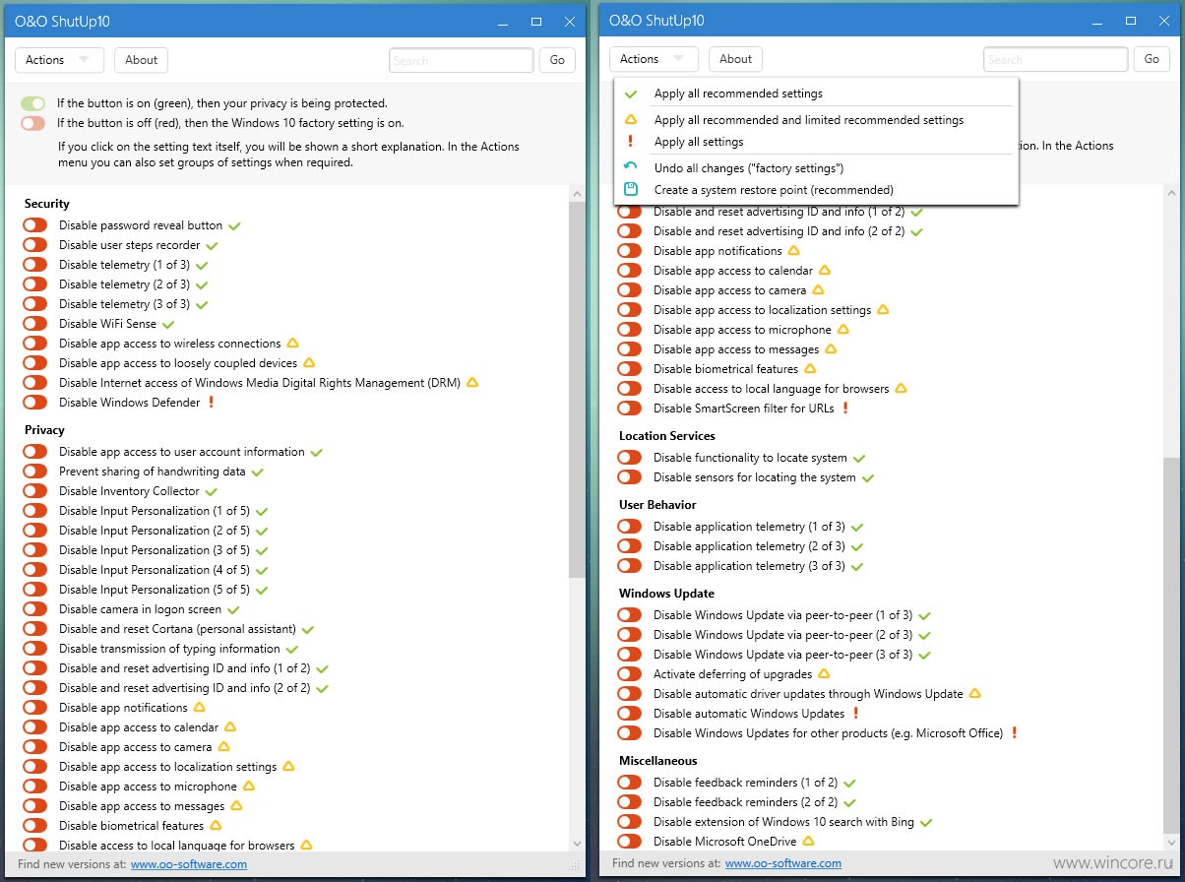
Task: Focus the Search field in the right window
Action: pos(1056,59)
